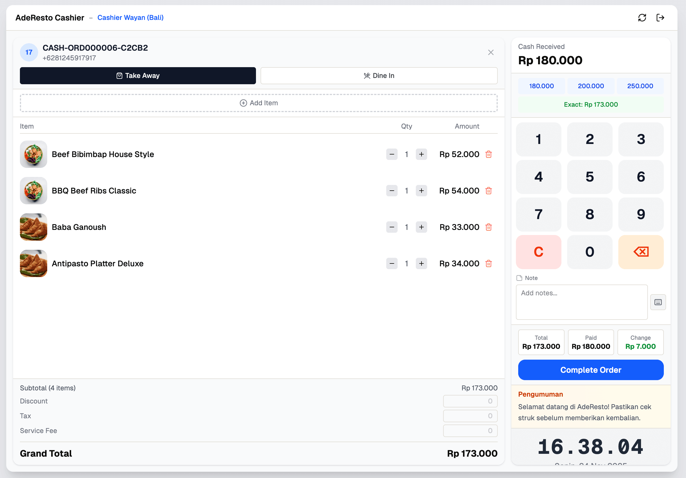Click the refresh icon in header

642,18
